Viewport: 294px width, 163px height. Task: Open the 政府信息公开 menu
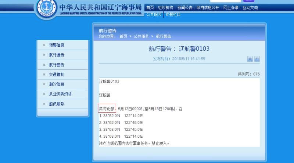coord(208,8)
